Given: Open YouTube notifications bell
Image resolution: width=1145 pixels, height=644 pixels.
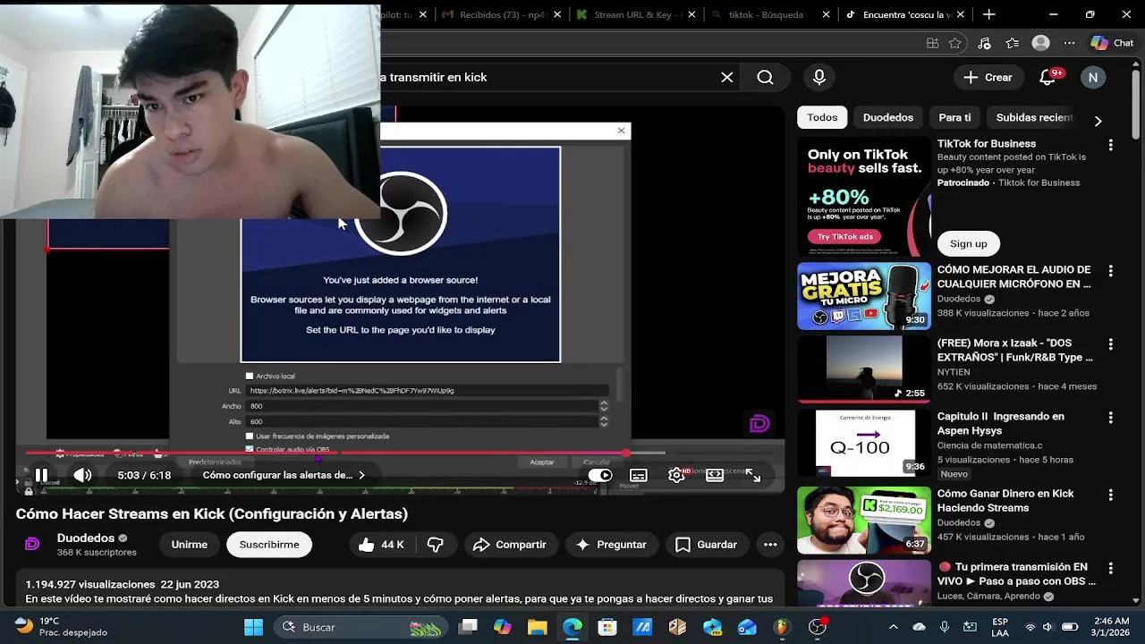Looking at the screenshot, I should pyautogui.click(x=1047, y=78).
